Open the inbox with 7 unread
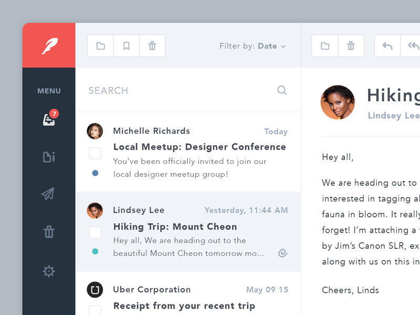The image size is (420, 315). [x=49, y=120]
